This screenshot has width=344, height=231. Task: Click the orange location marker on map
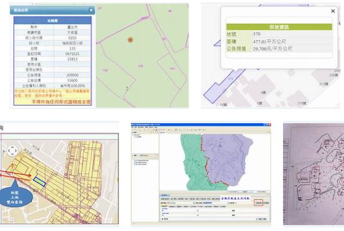pos(130,40)
